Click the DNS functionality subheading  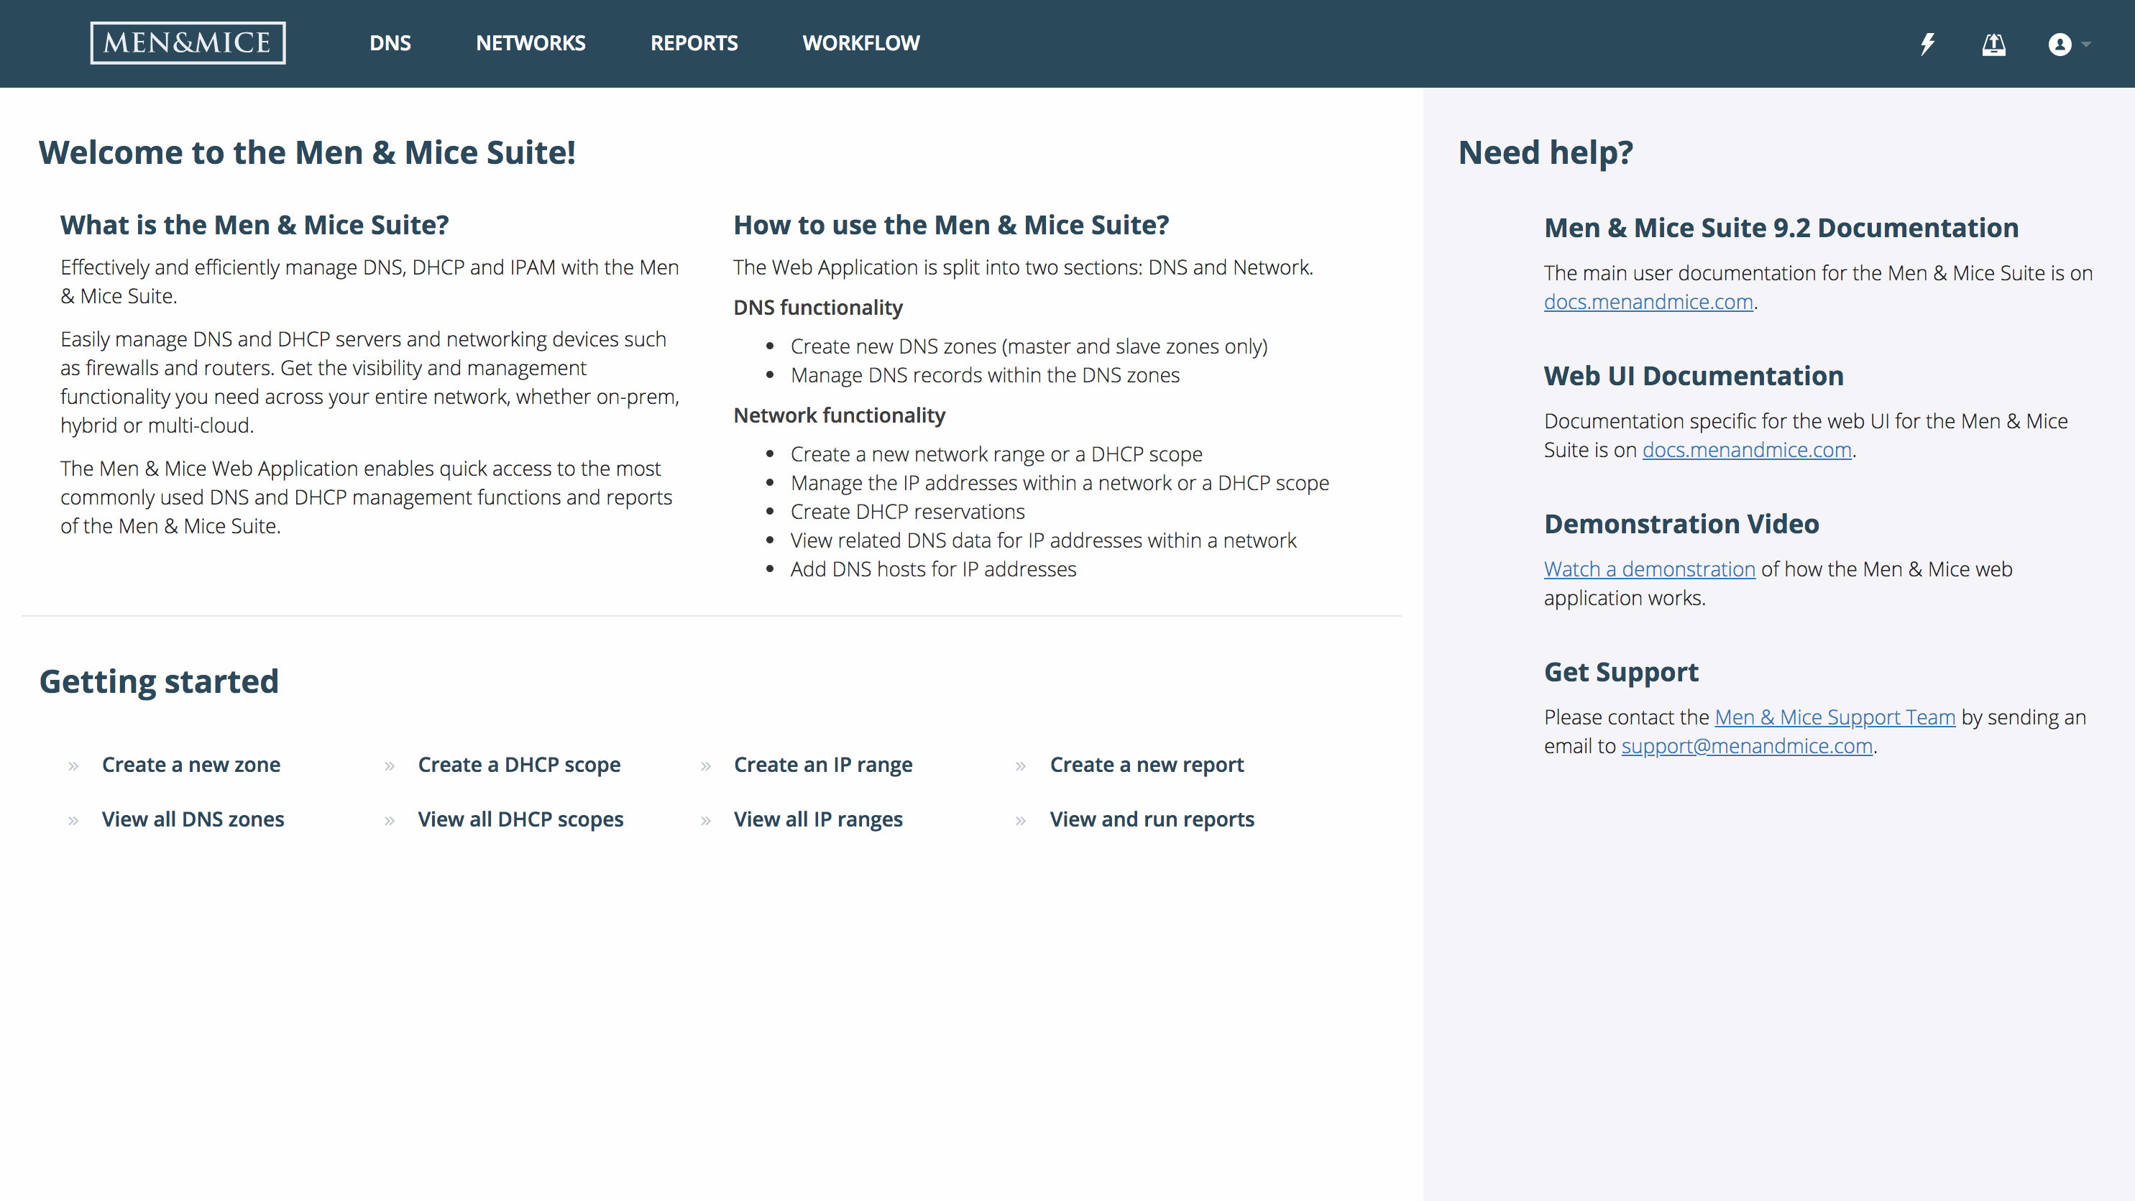click(817, 308)
